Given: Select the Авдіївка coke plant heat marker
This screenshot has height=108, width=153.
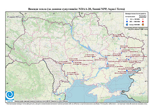Looking at the screenshot, I should click(x=127, y=59).
